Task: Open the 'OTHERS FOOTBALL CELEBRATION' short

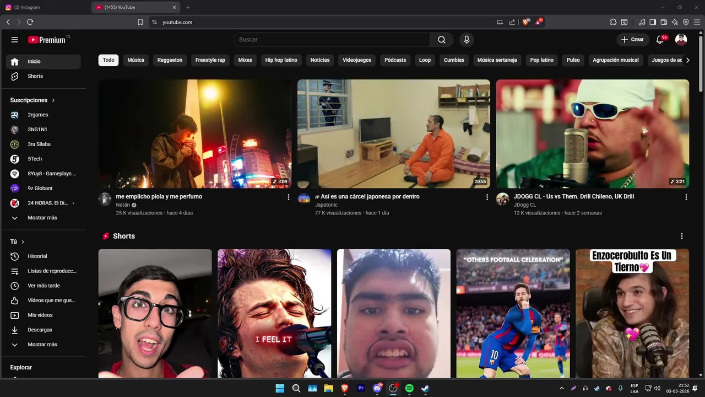Action: tap(513, 313)
